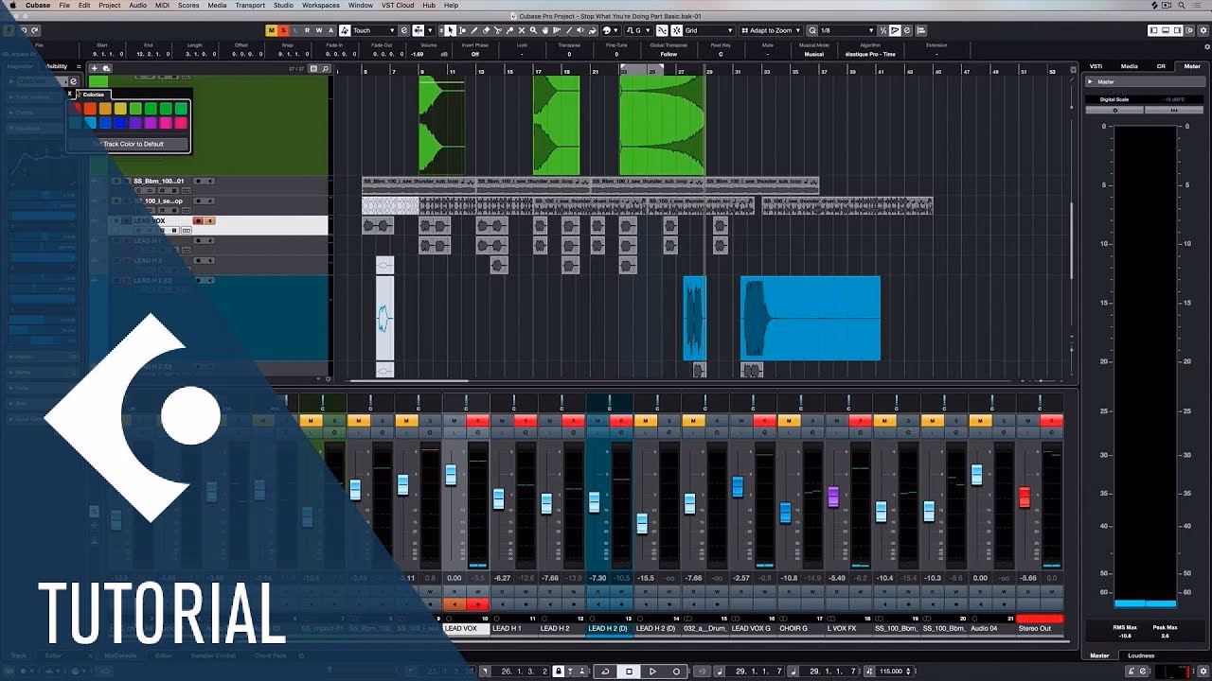Open the Studio menu
Screen dimensions: 1212x681
[283, 6]
